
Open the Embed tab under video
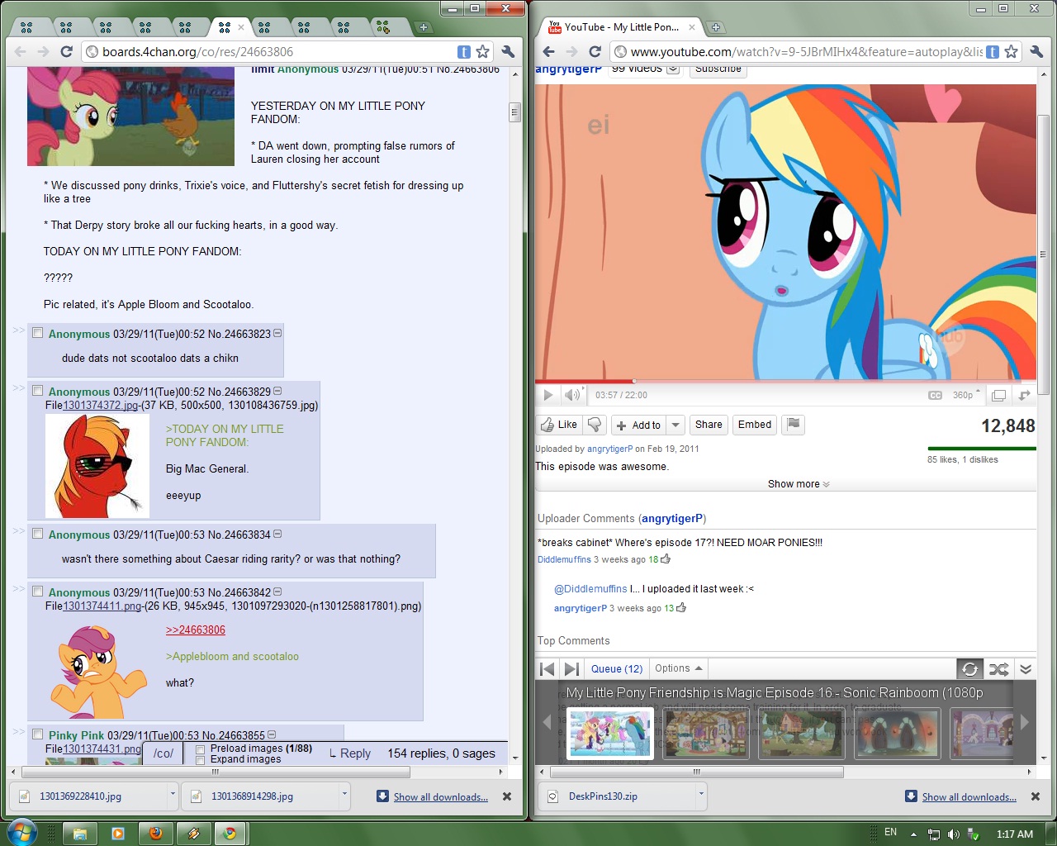click(754, 425)
